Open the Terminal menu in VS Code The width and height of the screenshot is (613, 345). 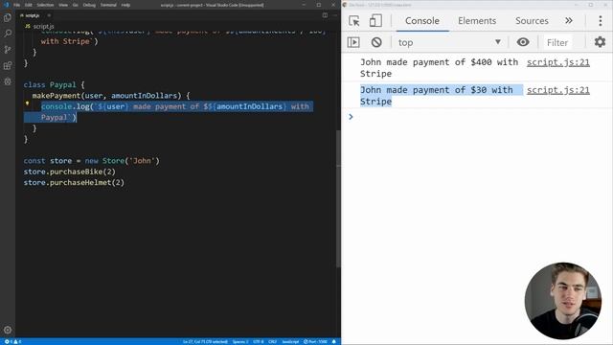tap(108, 5)
